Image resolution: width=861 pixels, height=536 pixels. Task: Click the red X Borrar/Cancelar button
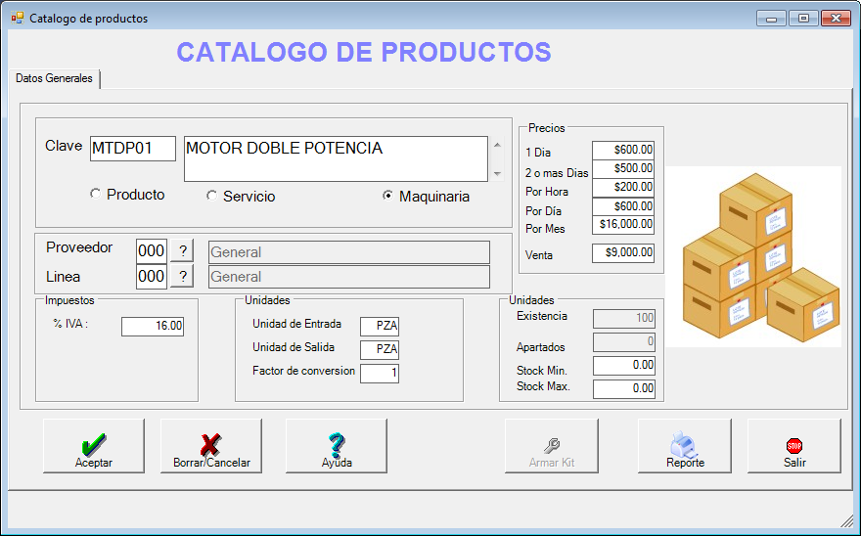(x=211, y=446)
